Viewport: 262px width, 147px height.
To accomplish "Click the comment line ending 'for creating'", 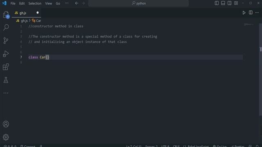I will click(93, 36).
